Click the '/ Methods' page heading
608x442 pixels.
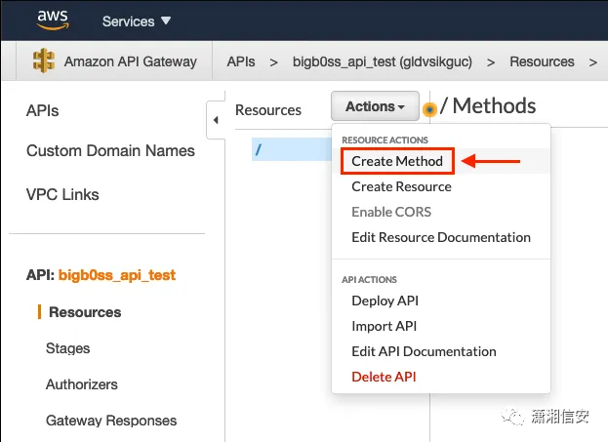(x=488, y=105)
